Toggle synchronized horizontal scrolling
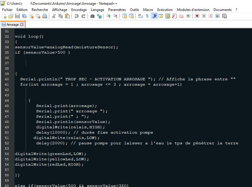This screenshot has height=187, width=252. tap(131, 16)
